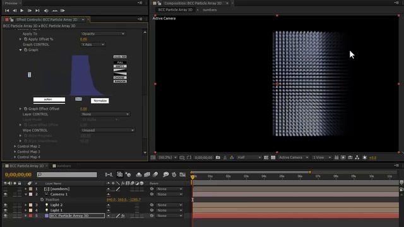Toggle region of interest in viewer
Screen dimensions: 404x227
266,158
